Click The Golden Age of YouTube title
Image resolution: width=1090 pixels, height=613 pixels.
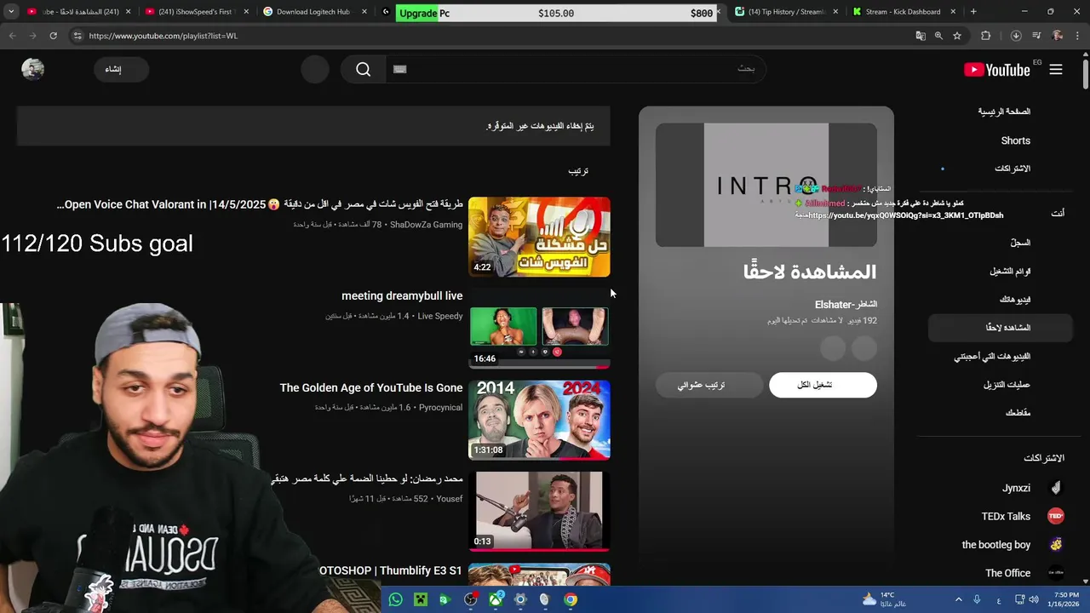(371, 387)
